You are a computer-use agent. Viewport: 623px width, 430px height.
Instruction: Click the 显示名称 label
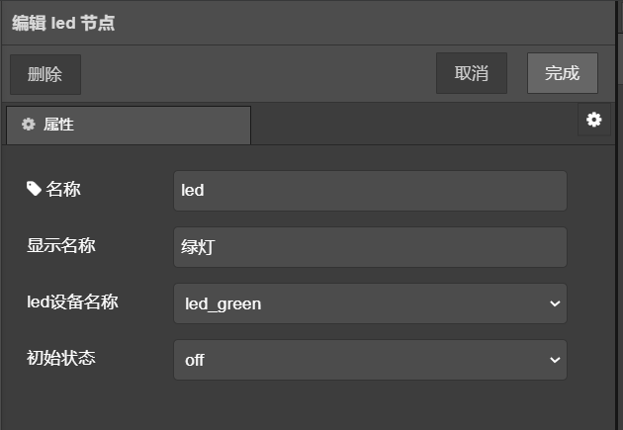point(61,245)
